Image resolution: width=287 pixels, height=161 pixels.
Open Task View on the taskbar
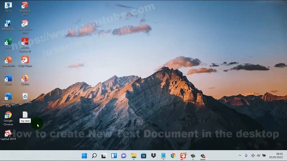[104, 156]
